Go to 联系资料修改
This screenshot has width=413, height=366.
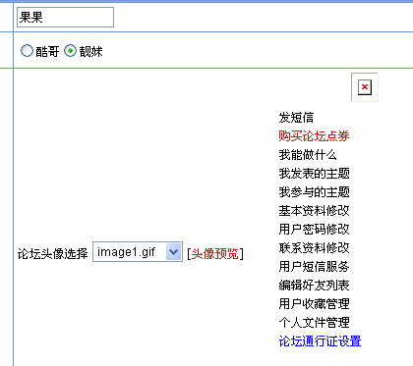[x=314, y=248]
